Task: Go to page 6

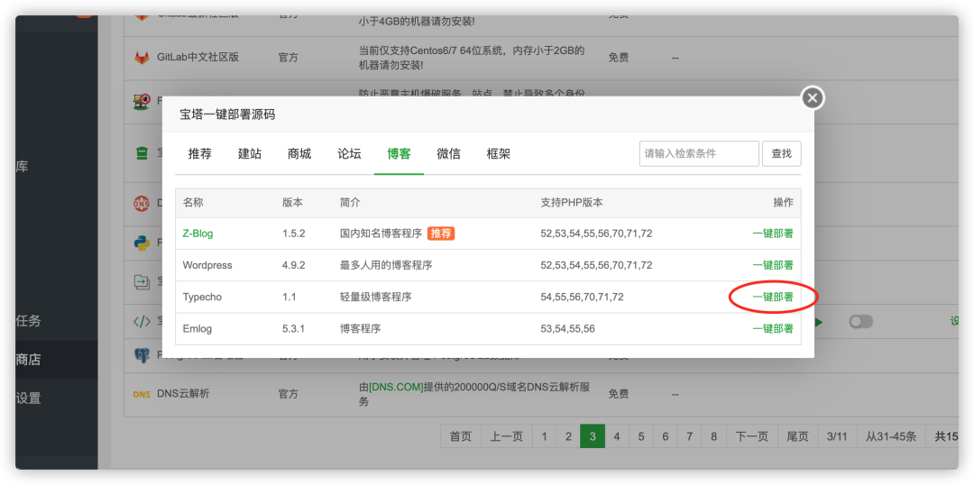Action: click(666, 436)
